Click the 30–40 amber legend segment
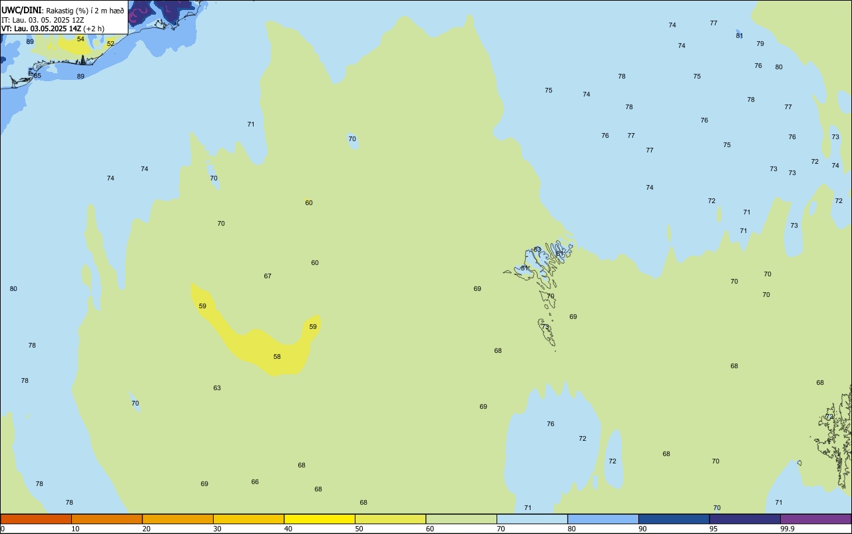 [x=248, y=519]
